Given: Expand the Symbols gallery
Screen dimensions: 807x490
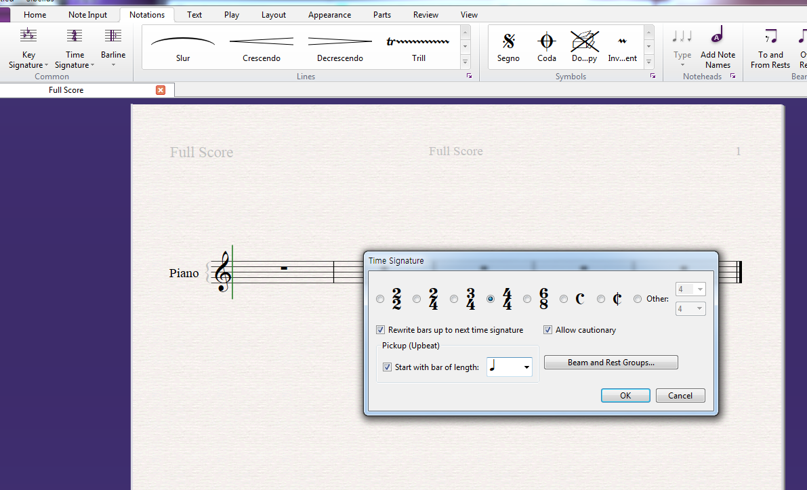Looking at the screenshot, I should [649, 62].
